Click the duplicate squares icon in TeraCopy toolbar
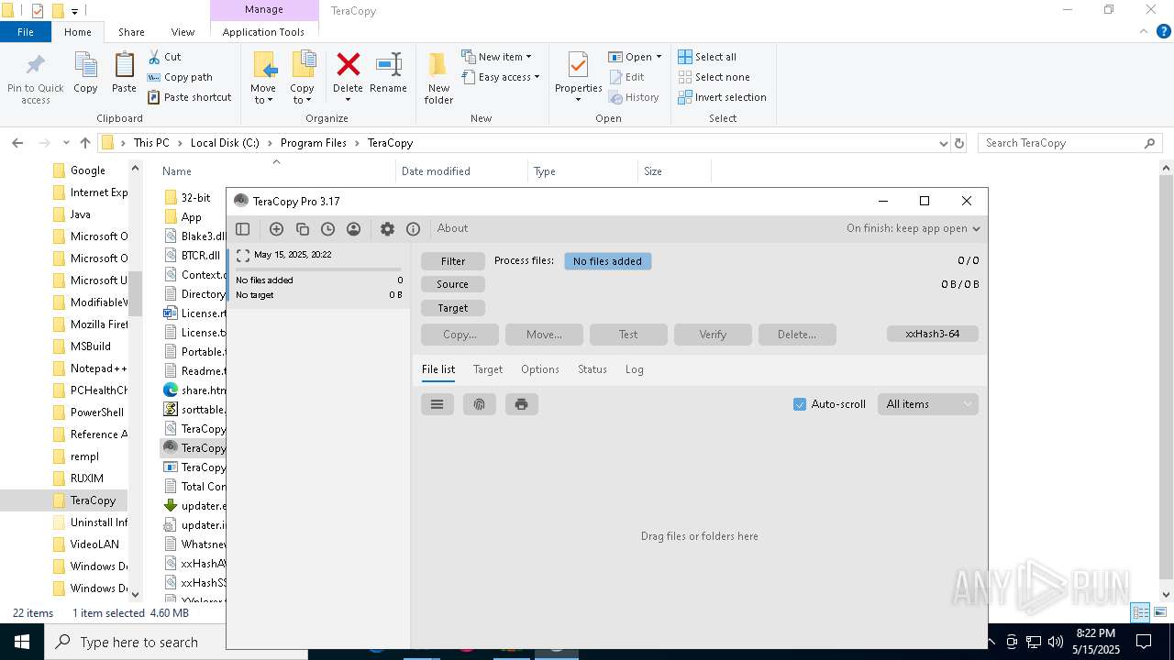 tap(302, 229)
